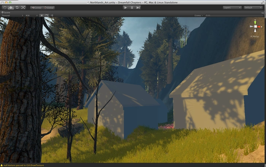This screenshot has height=167, width=266.
Task: Toggle Persp projection mode label
Action: click(255, 36)
